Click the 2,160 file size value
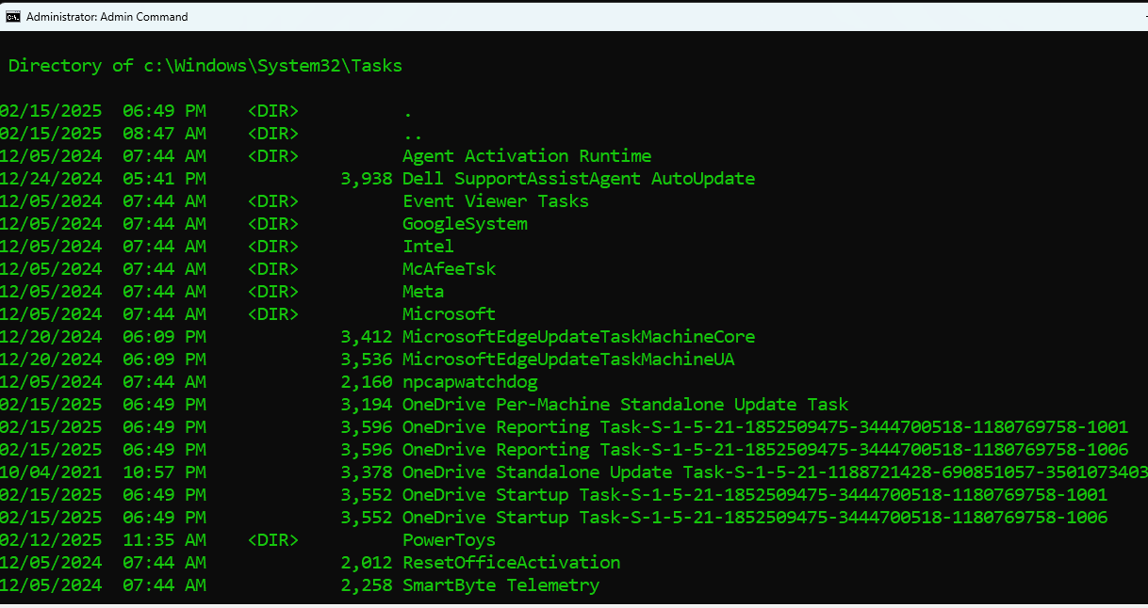 pos(366,382)
